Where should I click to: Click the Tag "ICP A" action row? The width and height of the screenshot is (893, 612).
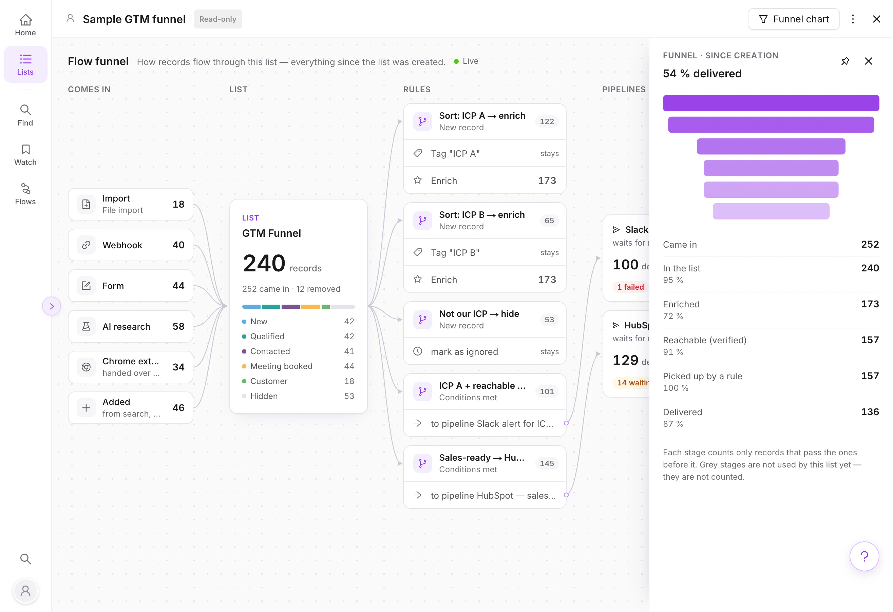coord(485,153)
